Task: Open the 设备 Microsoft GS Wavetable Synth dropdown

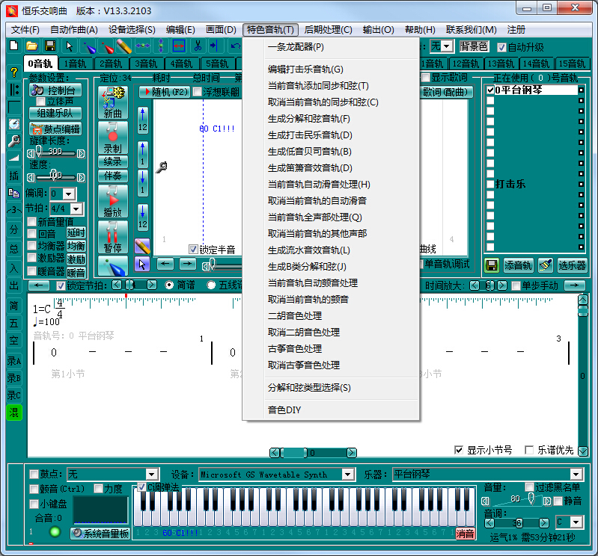Action: point(347,475)
